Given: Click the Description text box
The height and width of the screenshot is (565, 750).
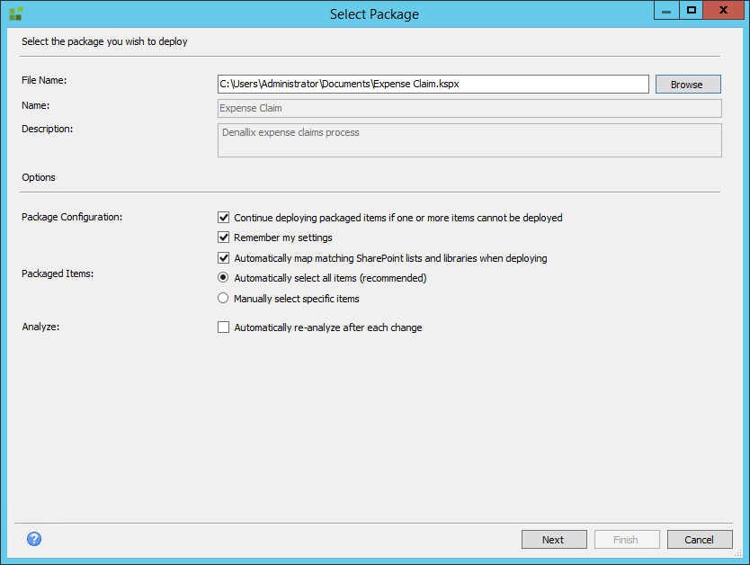Looking at the screenshot, I should pos(469,140).
